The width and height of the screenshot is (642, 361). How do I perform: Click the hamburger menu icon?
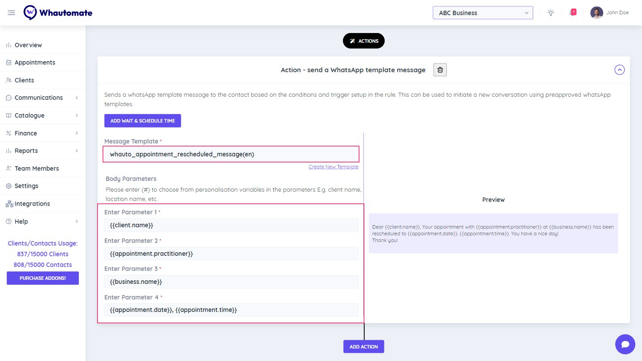click(11, 13)
